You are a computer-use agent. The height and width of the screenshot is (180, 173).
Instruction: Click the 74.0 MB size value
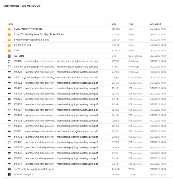click(116, 169)
